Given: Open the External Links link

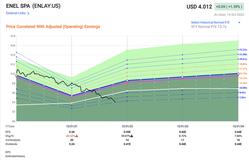Looking at the screenshot, I should pos(16,13).
